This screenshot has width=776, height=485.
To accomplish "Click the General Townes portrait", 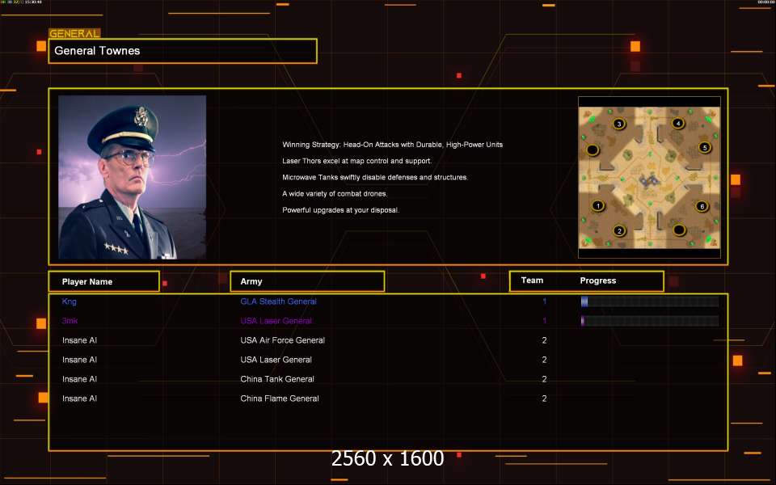I will (x=132, y=177).
